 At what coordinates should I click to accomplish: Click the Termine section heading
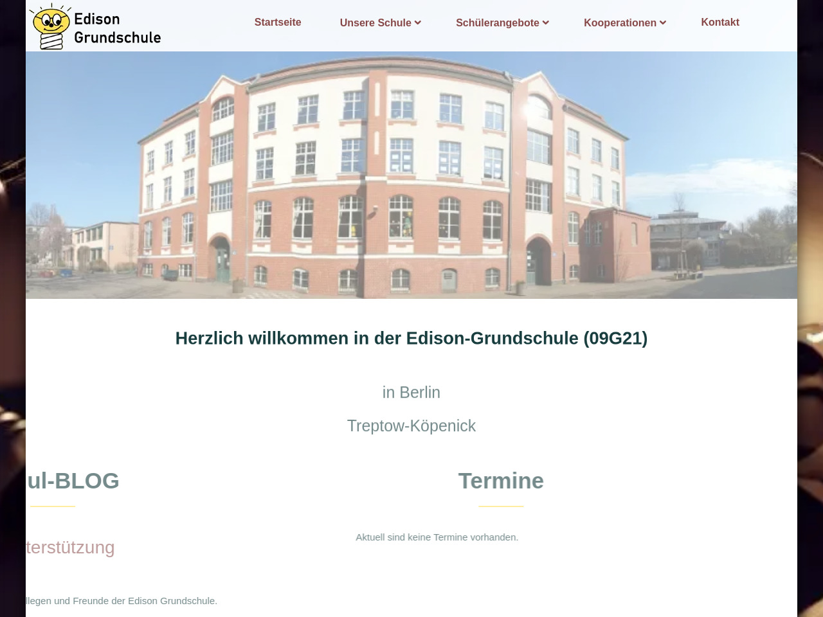(501, 481)
